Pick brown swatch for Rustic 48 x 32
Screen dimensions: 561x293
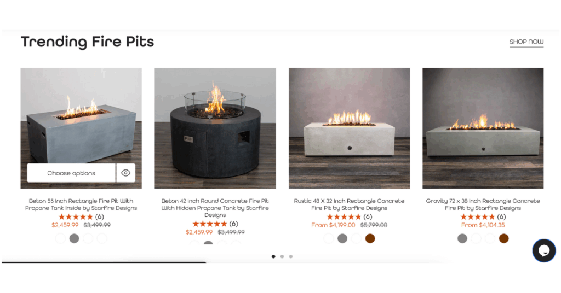(x=370, y=238)
